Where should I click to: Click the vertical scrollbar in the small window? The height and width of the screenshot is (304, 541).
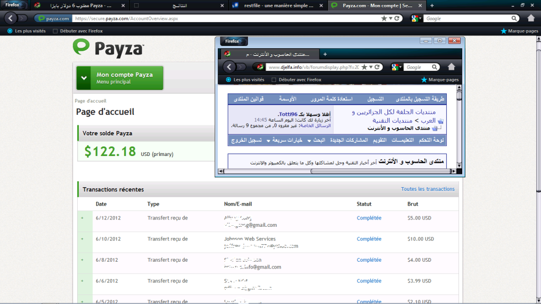(459, 126)
